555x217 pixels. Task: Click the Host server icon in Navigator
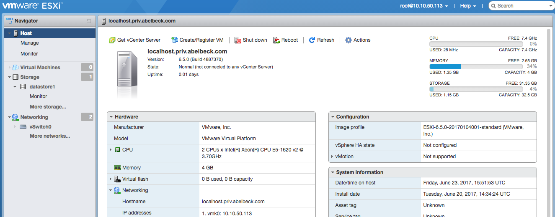[16, 33]
